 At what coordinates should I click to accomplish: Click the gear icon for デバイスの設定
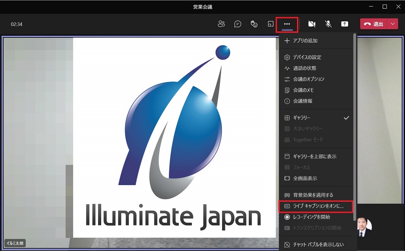click(x=287, y=57)
